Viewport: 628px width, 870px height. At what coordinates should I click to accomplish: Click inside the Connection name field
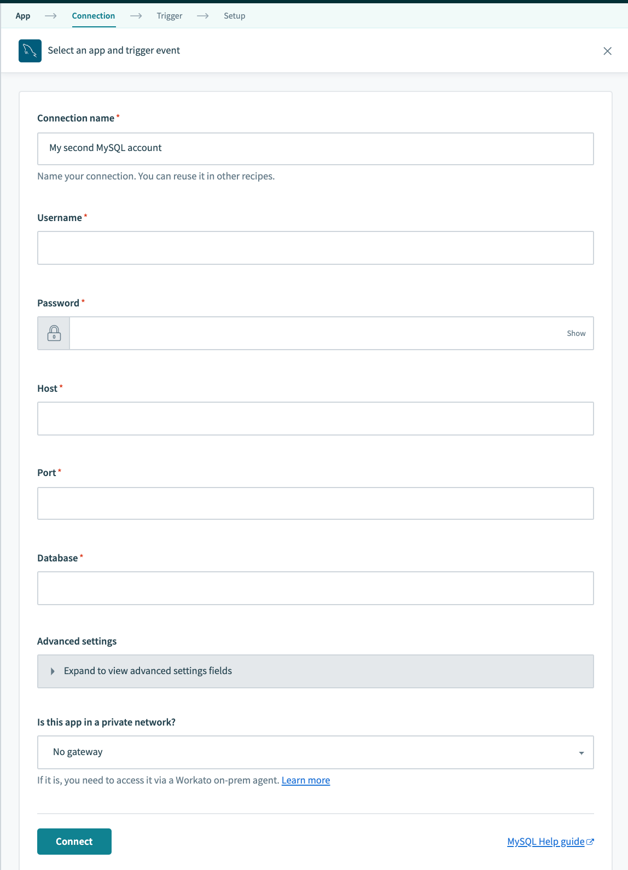click(x=315, y=148)
